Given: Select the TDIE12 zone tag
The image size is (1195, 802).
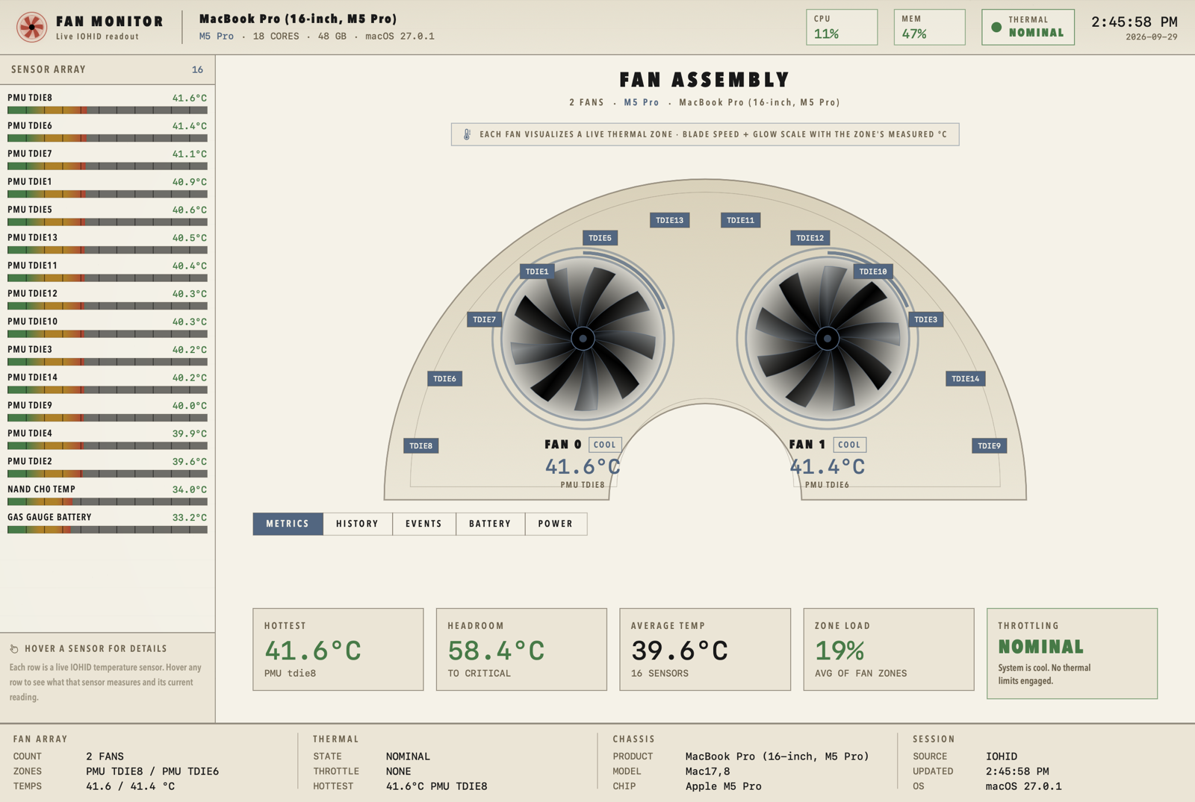Looking at the screenshot, I should [x=810, y=238].
